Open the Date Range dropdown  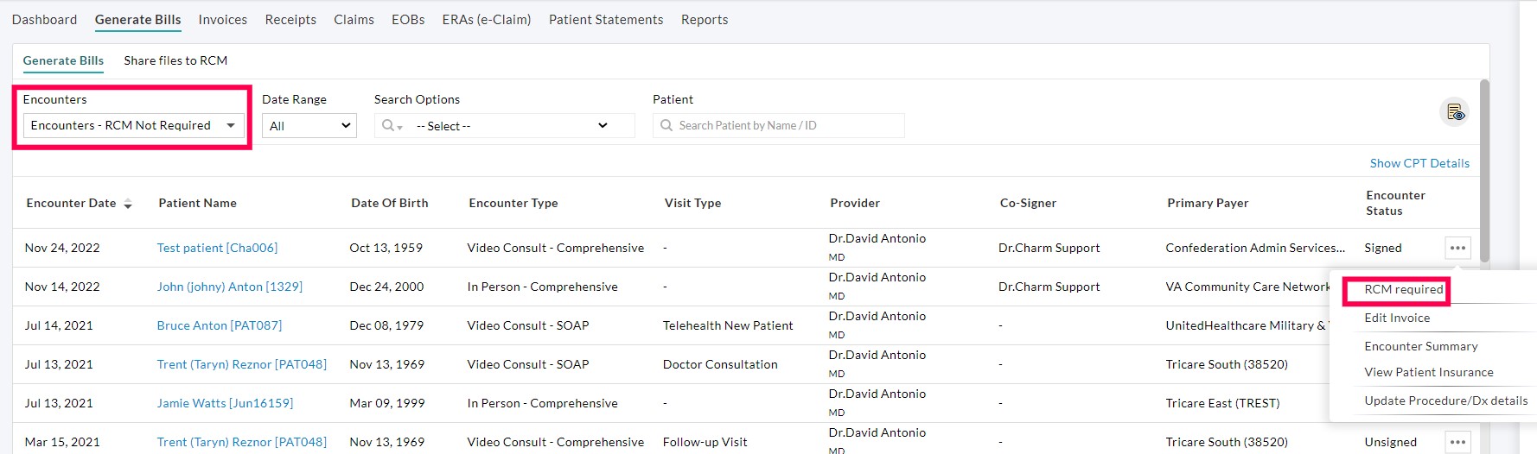point(309,126)
